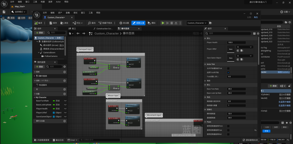Image resolution: width=293 pixels, height=144 pixels.
Task: Switch the Details panel property matrix view icon
Action: (254, 34)
